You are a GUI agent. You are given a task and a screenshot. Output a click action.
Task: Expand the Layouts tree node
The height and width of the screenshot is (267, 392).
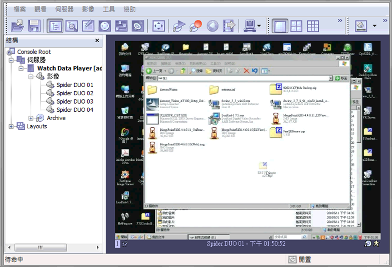[12, 126]
